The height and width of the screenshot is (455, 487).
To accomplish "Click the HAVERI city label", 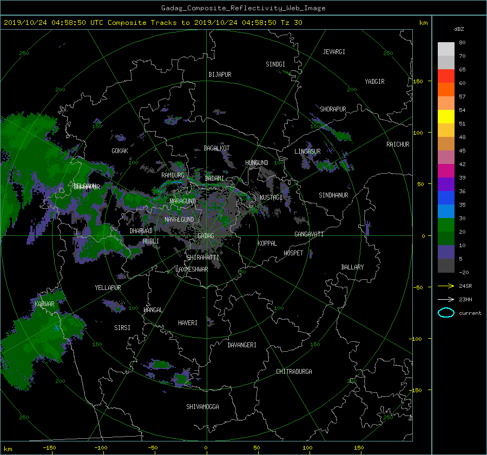I will tap(188, 323).
